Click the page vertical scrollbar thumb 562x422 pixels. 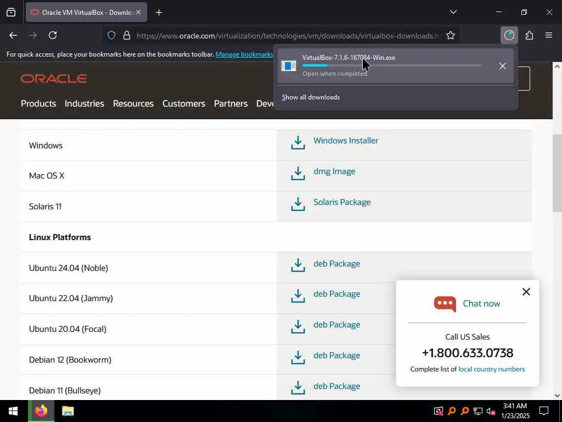[557, 173]
